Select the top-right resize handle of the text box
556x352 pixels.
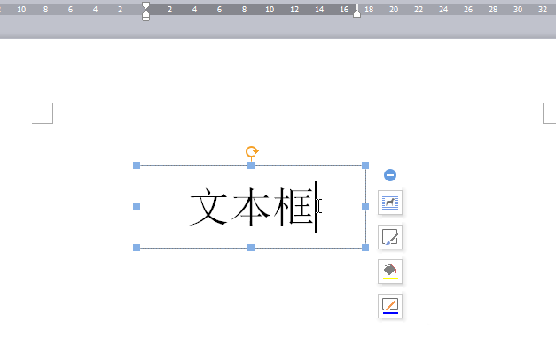[365, 165]
